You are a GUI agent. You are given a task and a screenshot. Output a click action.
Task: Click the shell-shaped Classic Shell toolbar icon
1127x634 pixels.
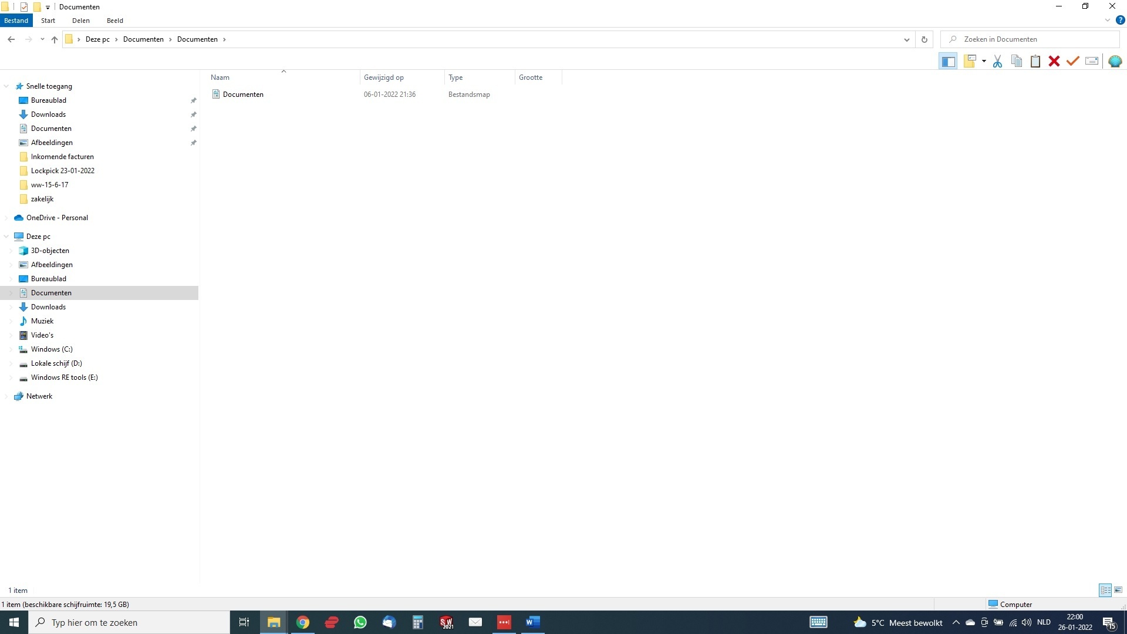click(1114, 61)
